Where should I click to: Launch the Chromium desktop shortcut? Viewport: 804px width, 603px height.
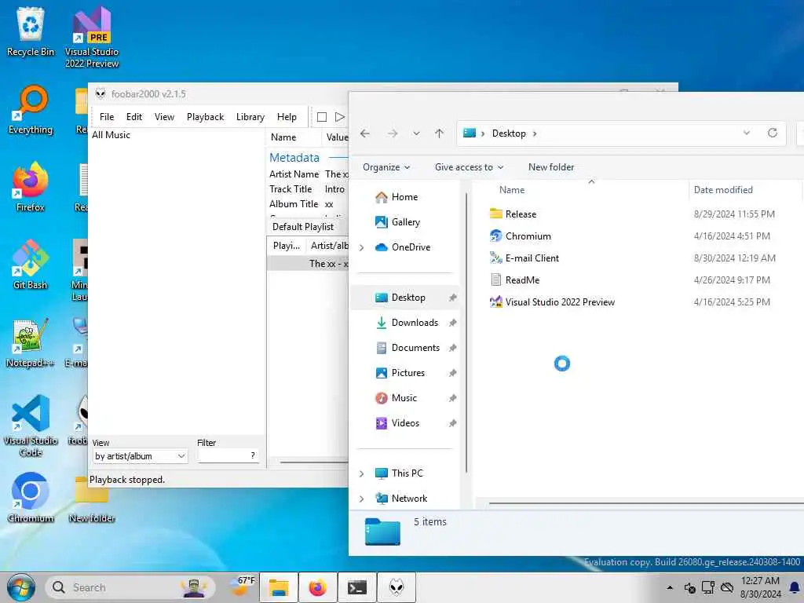point(31,498)
